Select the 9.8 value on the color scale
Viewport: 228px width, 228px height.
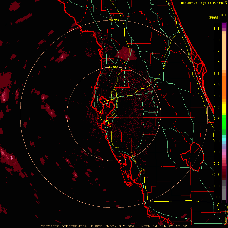tap(217, 28)
